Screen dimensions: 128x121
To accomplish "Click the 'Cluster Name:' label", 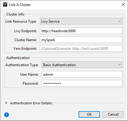I will (25, 40).
